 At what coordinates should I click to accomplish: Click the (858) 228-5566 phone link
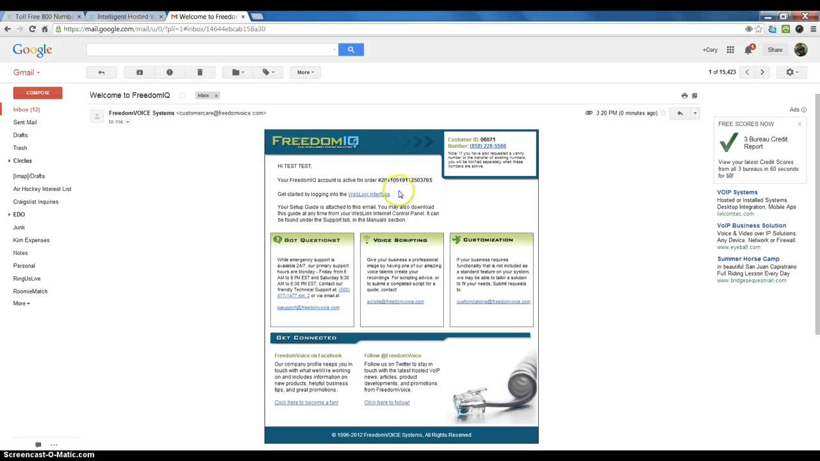[x=488, y=146]
